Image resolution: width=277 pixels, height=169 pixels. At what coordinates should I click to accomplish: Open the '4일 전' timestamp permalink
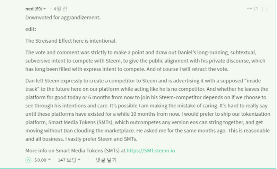(60, 9)
